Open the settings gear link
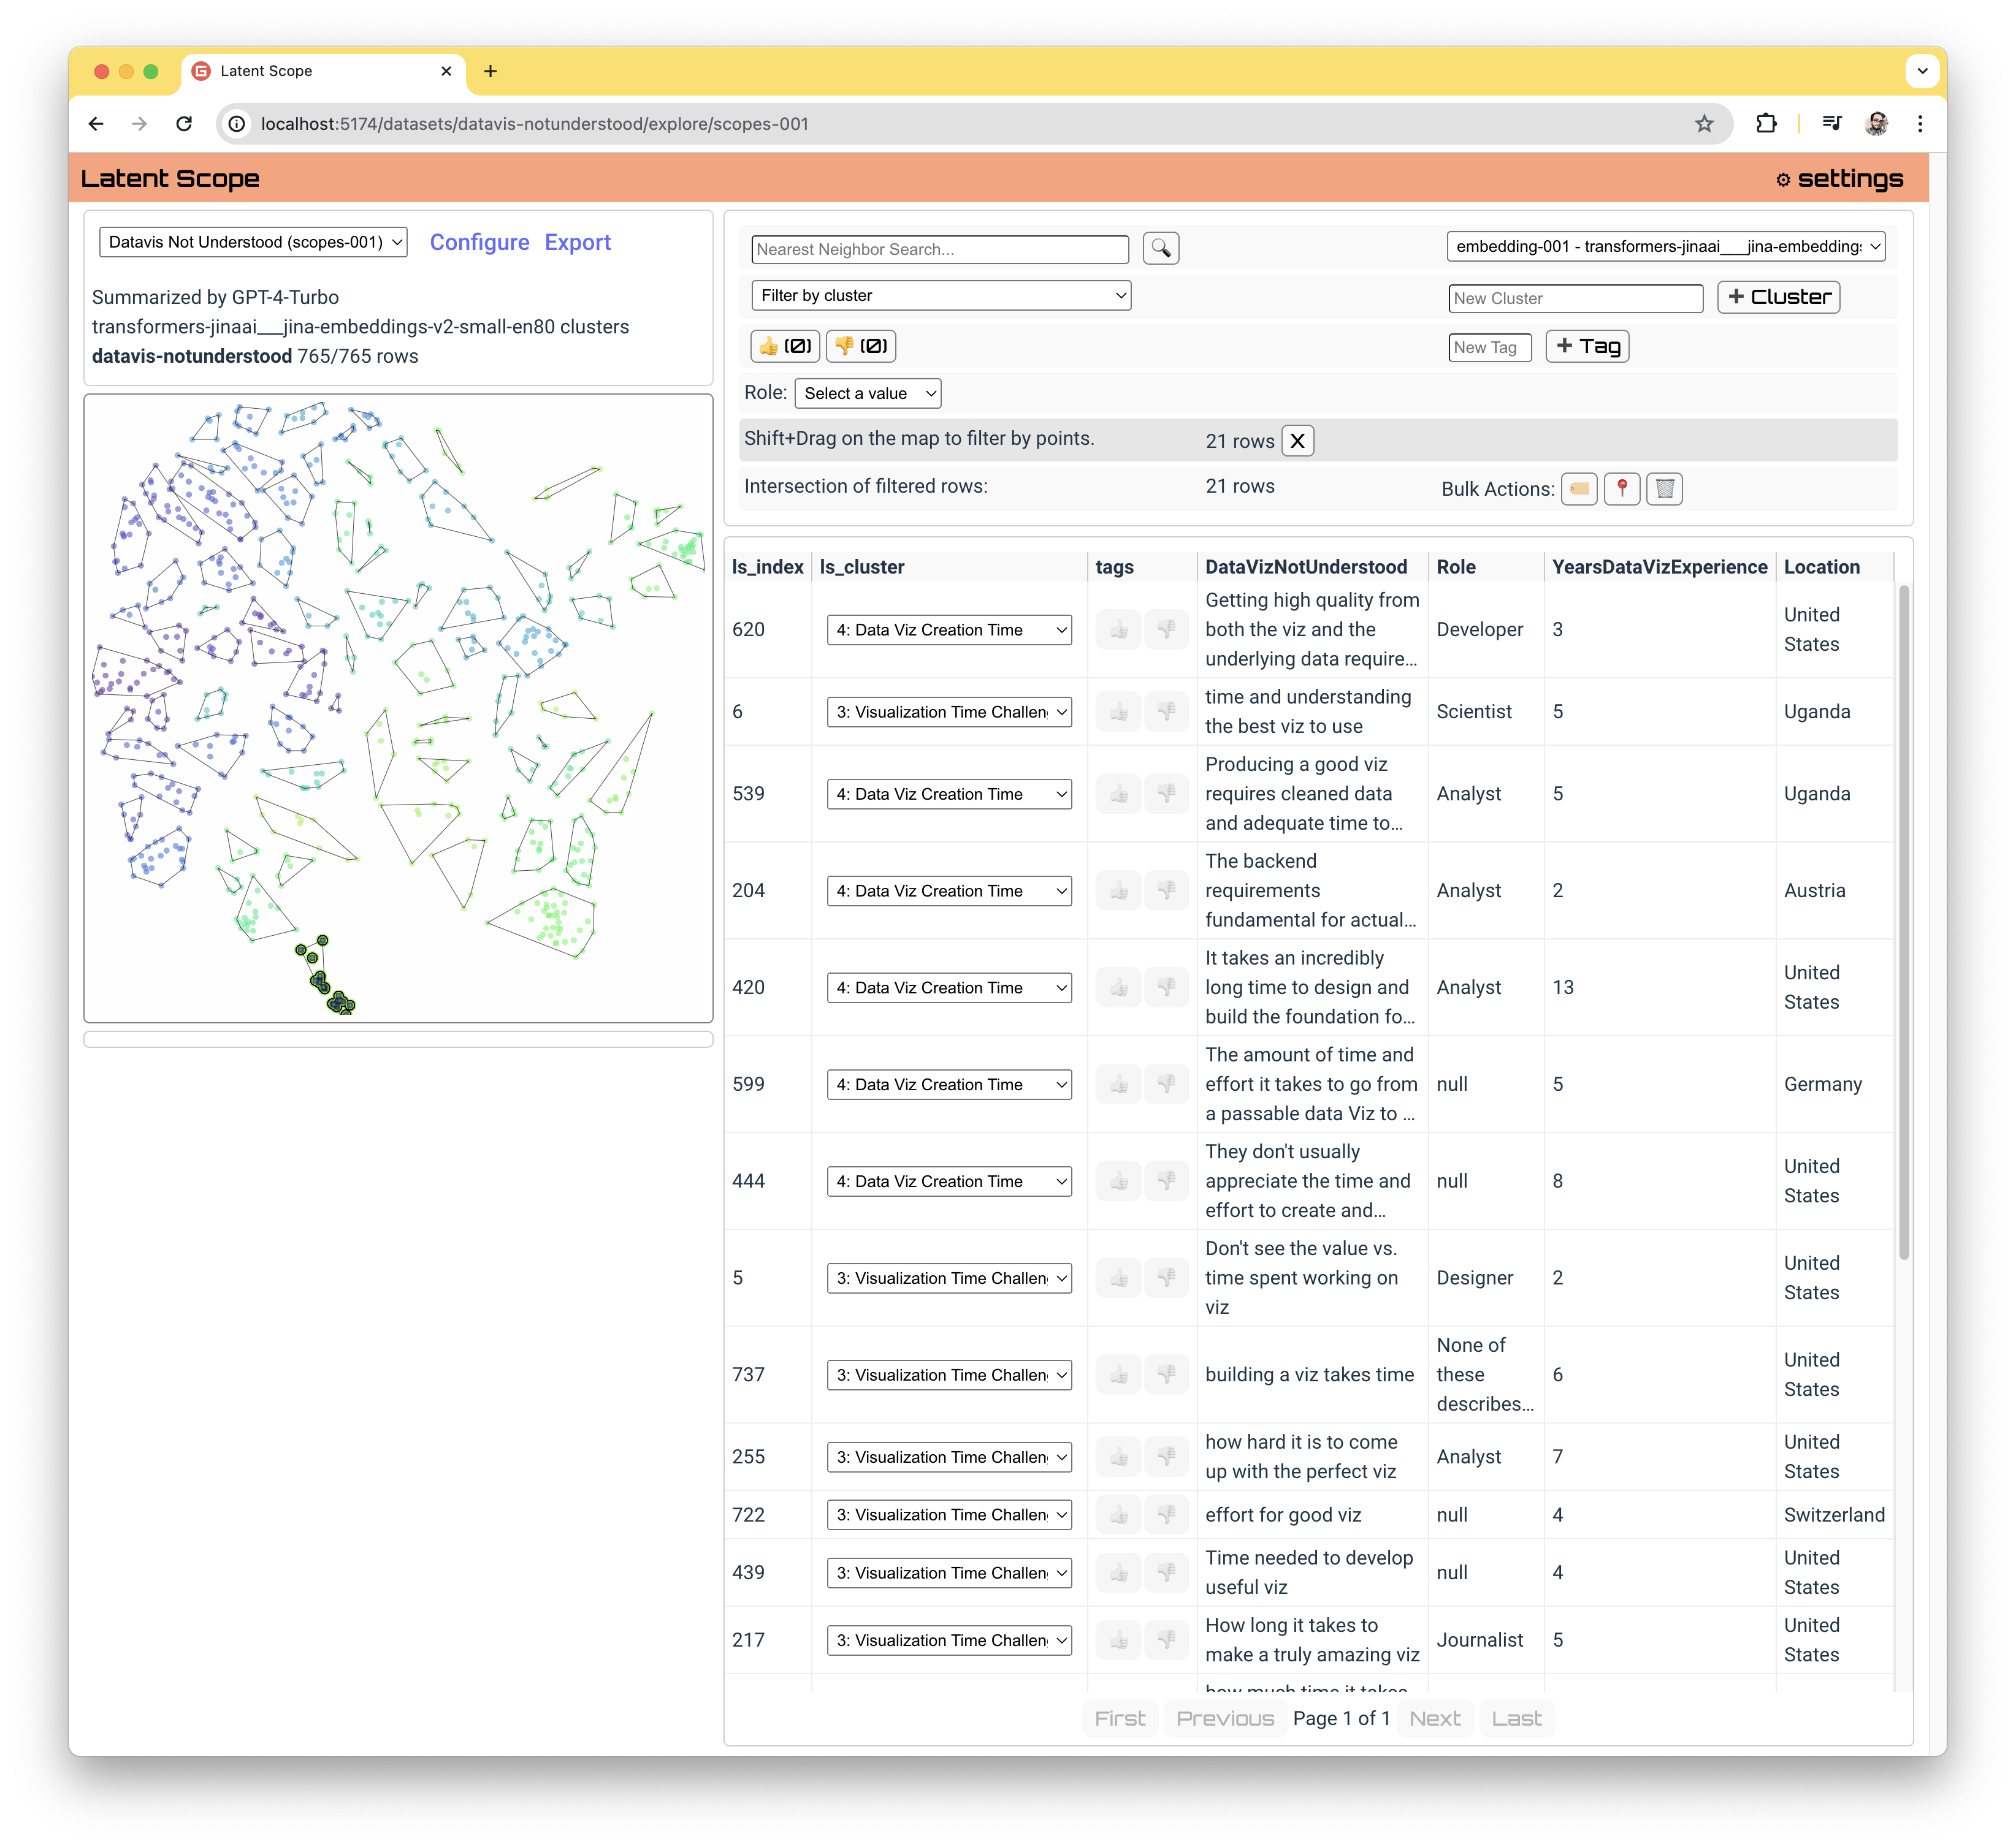The image size is (2016, 1847). point(1839,179)
